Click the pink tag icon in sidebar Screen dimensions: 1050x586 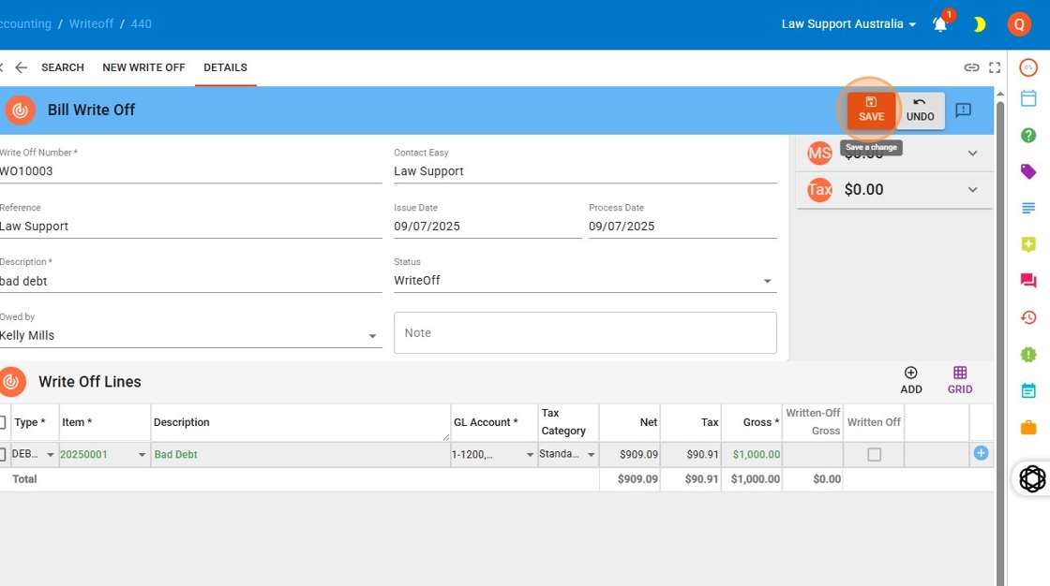tap(1028, 171)
